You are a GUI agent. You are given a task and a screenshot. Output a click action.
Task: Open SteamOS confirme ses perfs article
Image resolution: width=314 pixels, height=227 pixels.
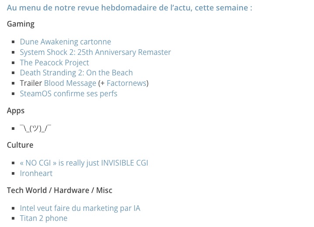click(68, 94)
